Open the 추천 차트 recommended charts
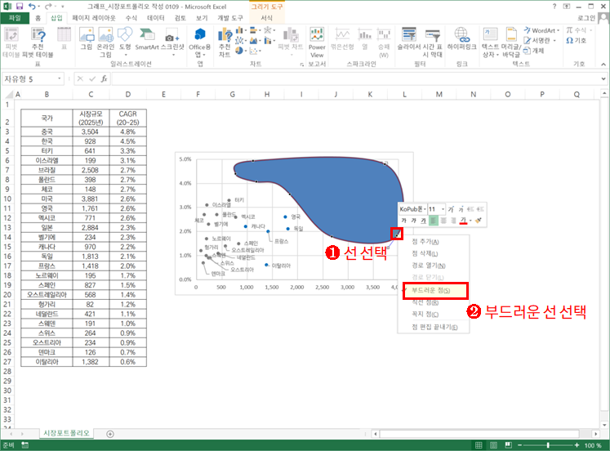Screen dimensions: 610x451 (225, 42)
